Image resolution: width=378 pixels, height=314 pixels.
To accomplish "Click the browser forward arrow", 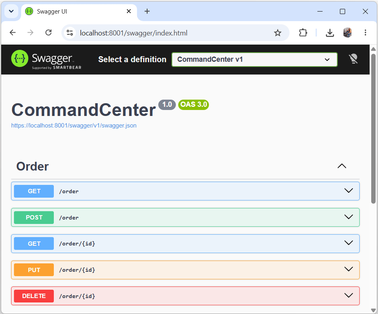I will pyautogui.click(x=30, y=33).
